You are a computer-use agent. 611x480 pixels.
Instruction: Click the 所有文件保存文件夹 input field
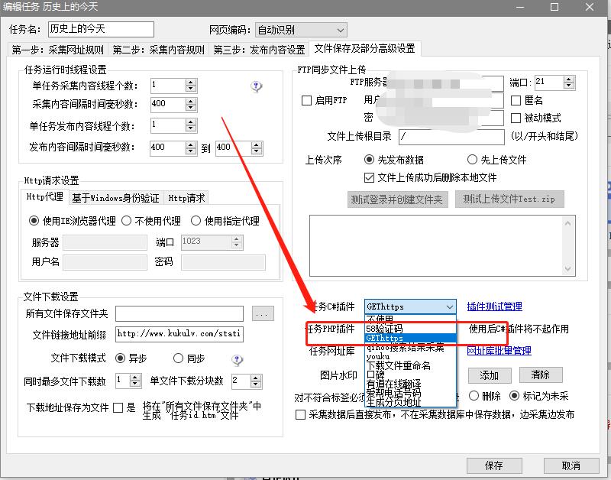click(179, 313)
